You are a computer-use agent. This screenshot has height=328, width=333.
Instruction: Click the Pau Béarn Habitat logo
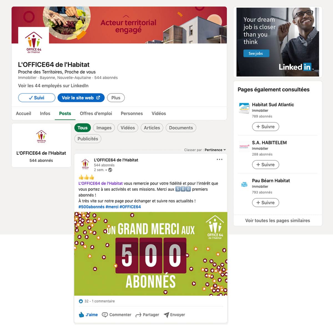click(244, 184)
